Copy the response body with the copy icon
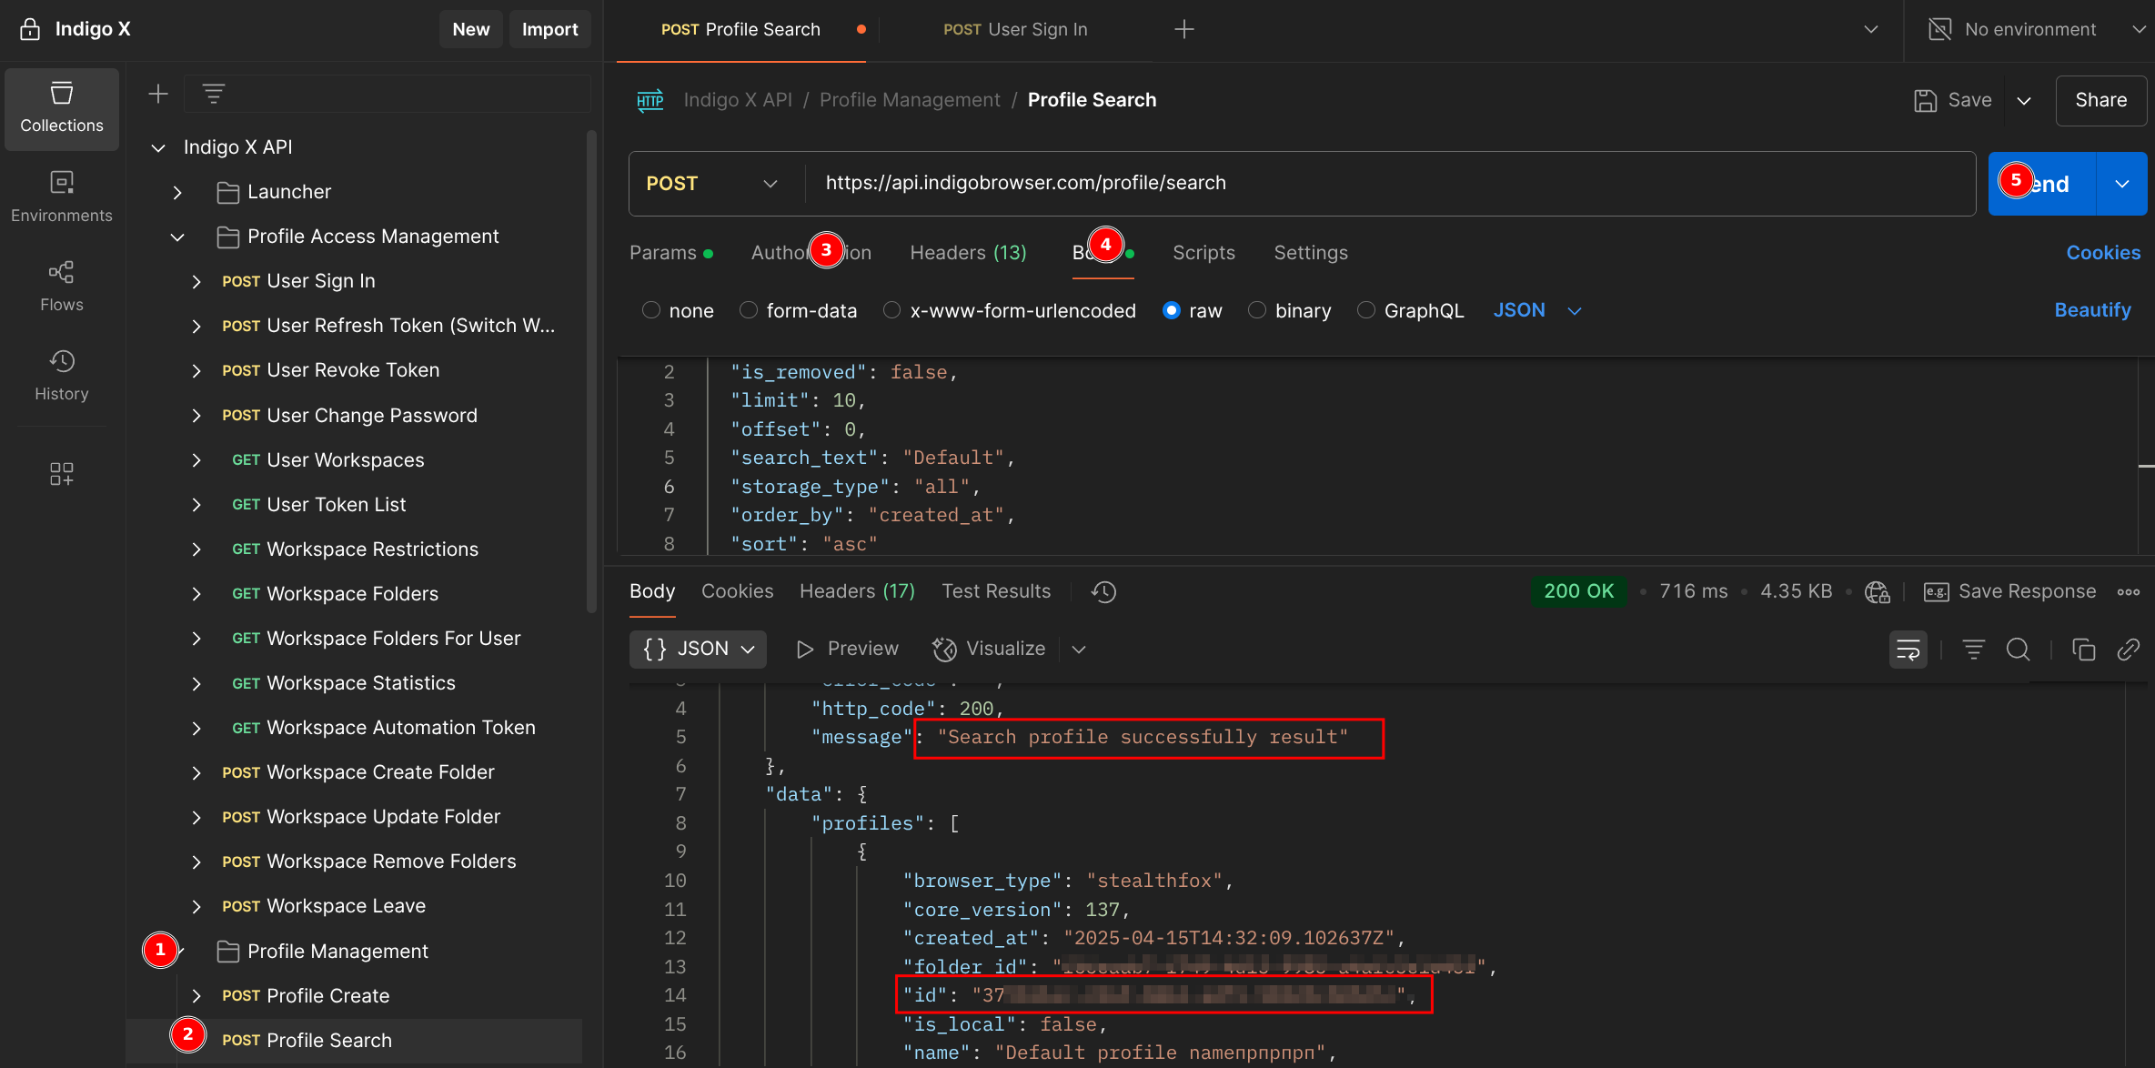2155x1068 pixels. (2083, 650)
